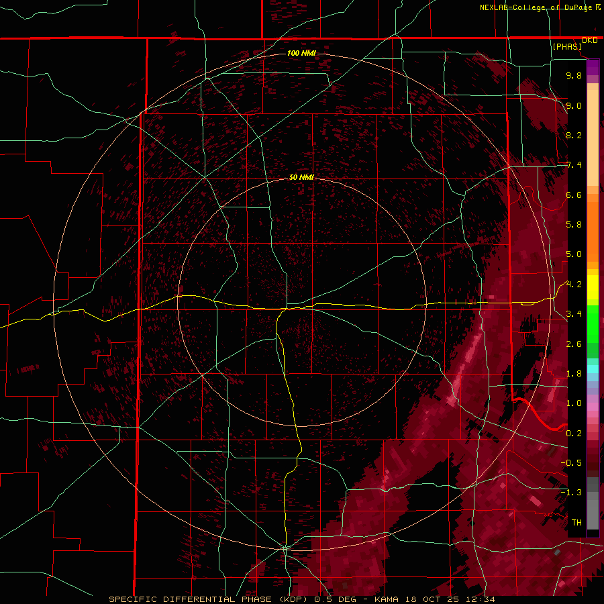Select the gray swatch near the TH label
This screenshot has height=604, width=604.
pos(593,514)
